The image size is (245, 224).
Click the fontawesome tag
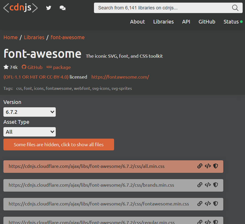[x=59, y=89]
